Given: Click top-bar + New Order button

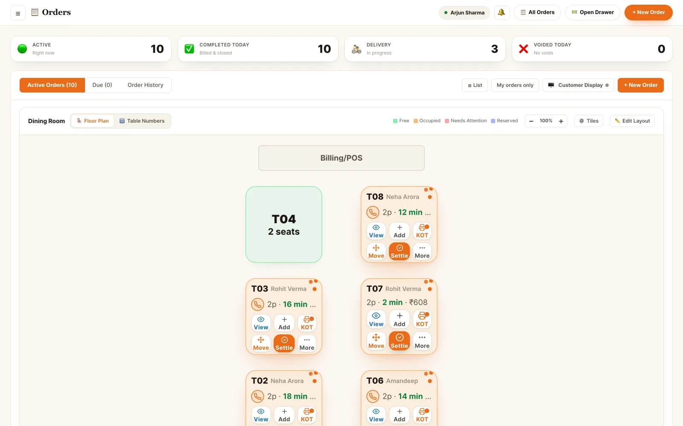Looking at the screenshot, I should (x=648, y=12).
